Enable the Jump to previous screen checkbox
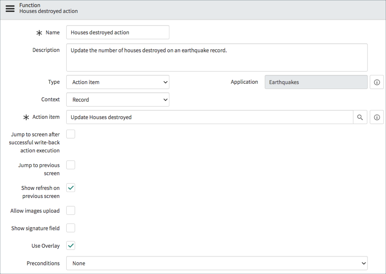This screenshot has height=274, width=386. pyautogui.click(x=70, y=165)
